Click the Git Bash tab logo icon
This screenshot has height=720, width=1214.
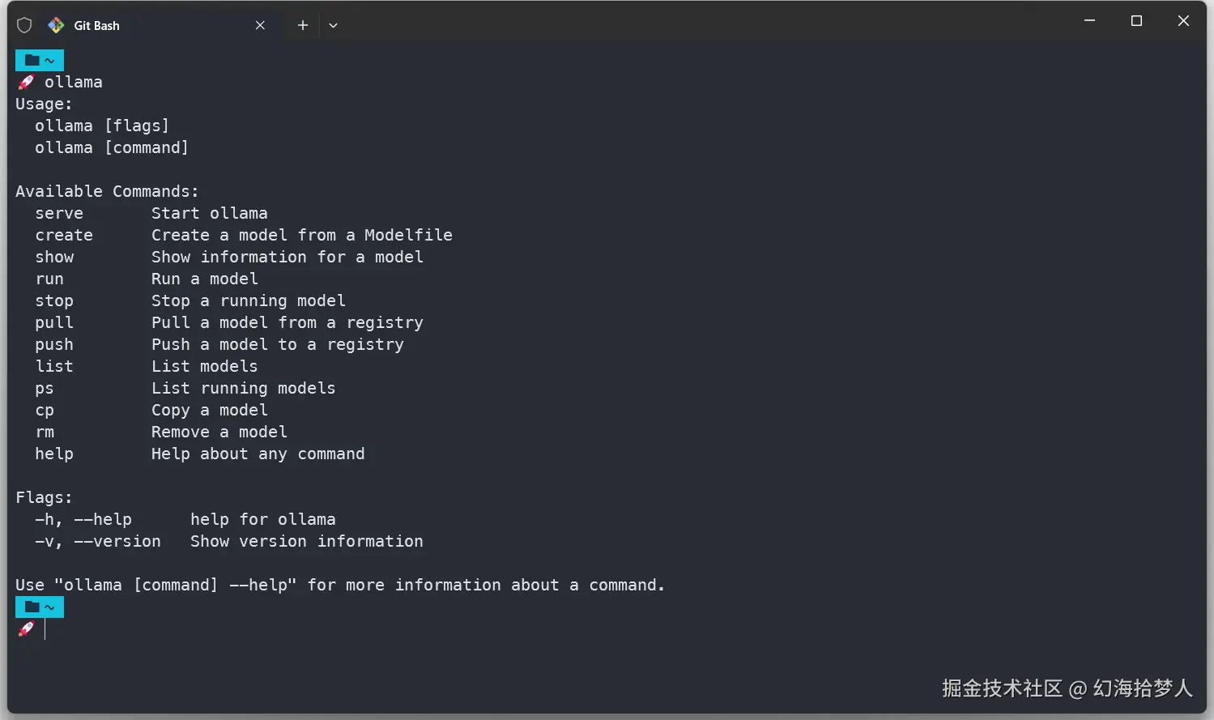(x=56, y=25)
